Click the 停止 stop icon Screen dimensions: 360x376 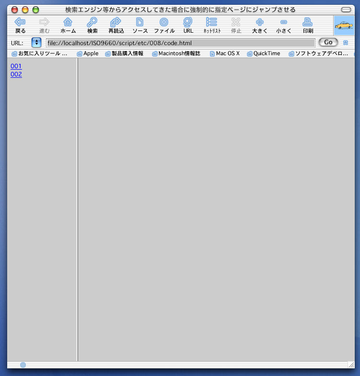(236, 22)
